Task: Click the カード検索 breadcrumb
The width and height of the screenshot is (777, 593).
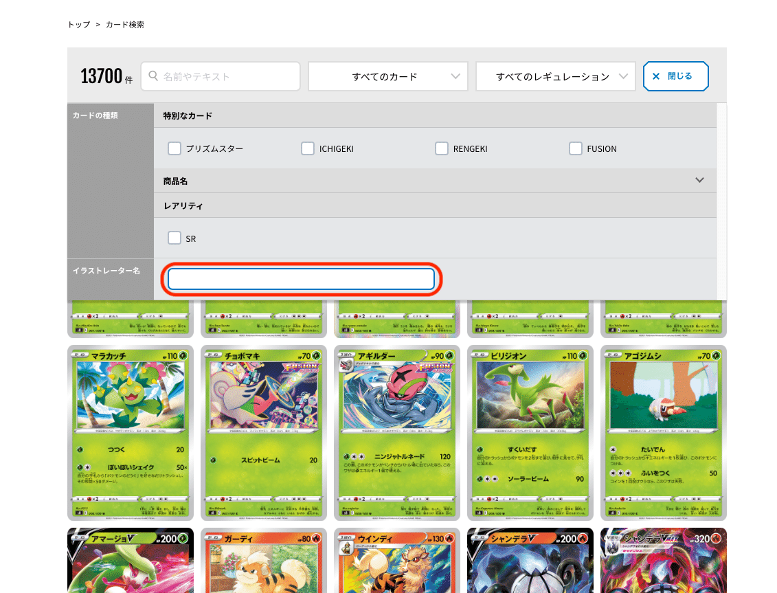Action: coord(125,24)
